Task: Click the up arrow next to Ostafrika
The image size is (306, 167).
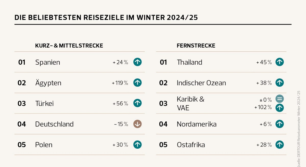Action: click(x=279, y=144)
